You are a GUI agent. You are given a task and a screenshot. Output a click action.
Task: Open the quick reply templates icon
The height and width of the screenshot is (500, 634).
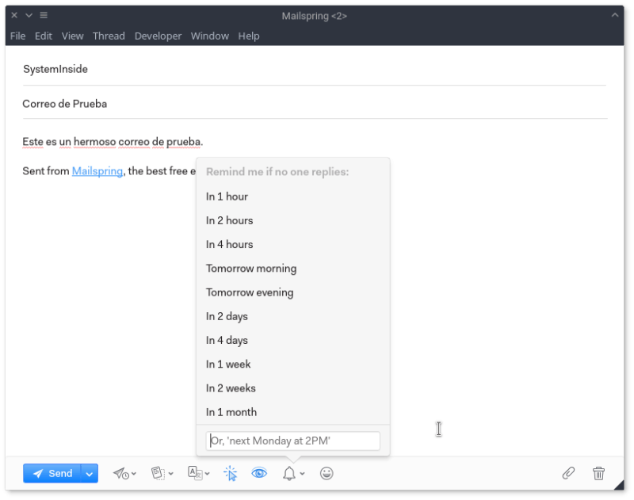point(162,473)
